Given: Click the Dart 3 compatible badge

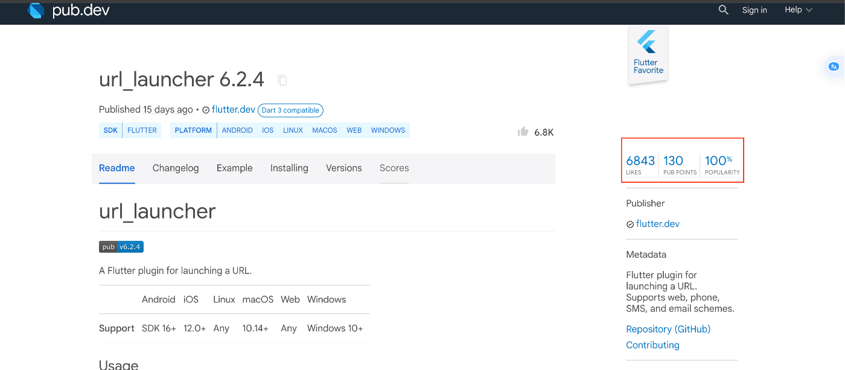Looking at the screenshot, I should coord(290,110).
